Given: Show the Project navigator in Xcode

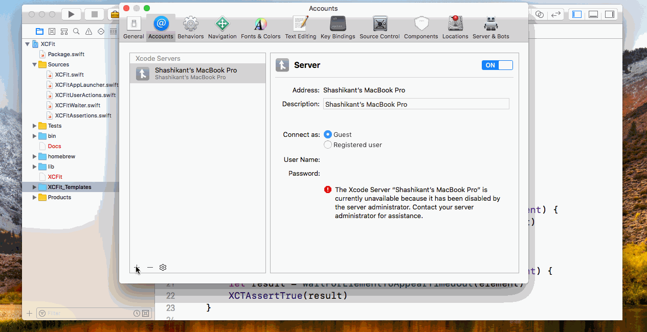Looking at the screenshot, I should (39, 31).
